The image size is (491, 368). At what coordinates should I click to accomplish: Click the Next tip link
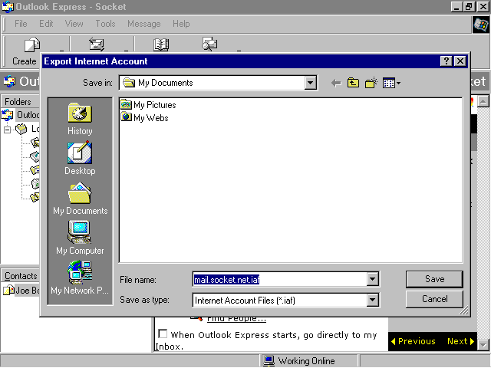click(461, 341)
